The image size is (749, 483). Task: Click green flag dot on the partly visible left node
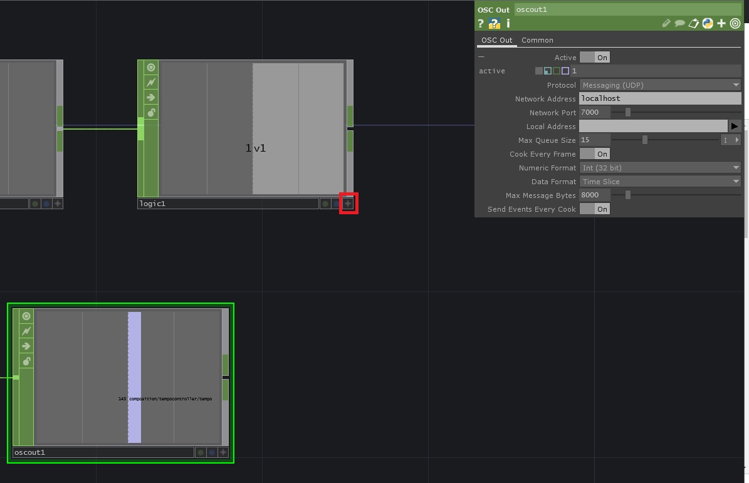point(35,204)
